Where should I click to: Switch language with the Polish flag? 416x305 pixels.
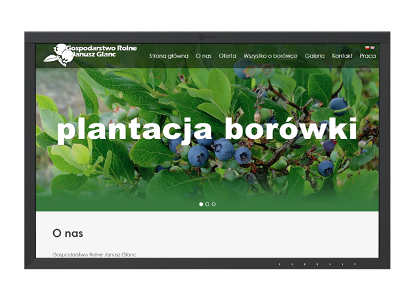pos(367,48)
